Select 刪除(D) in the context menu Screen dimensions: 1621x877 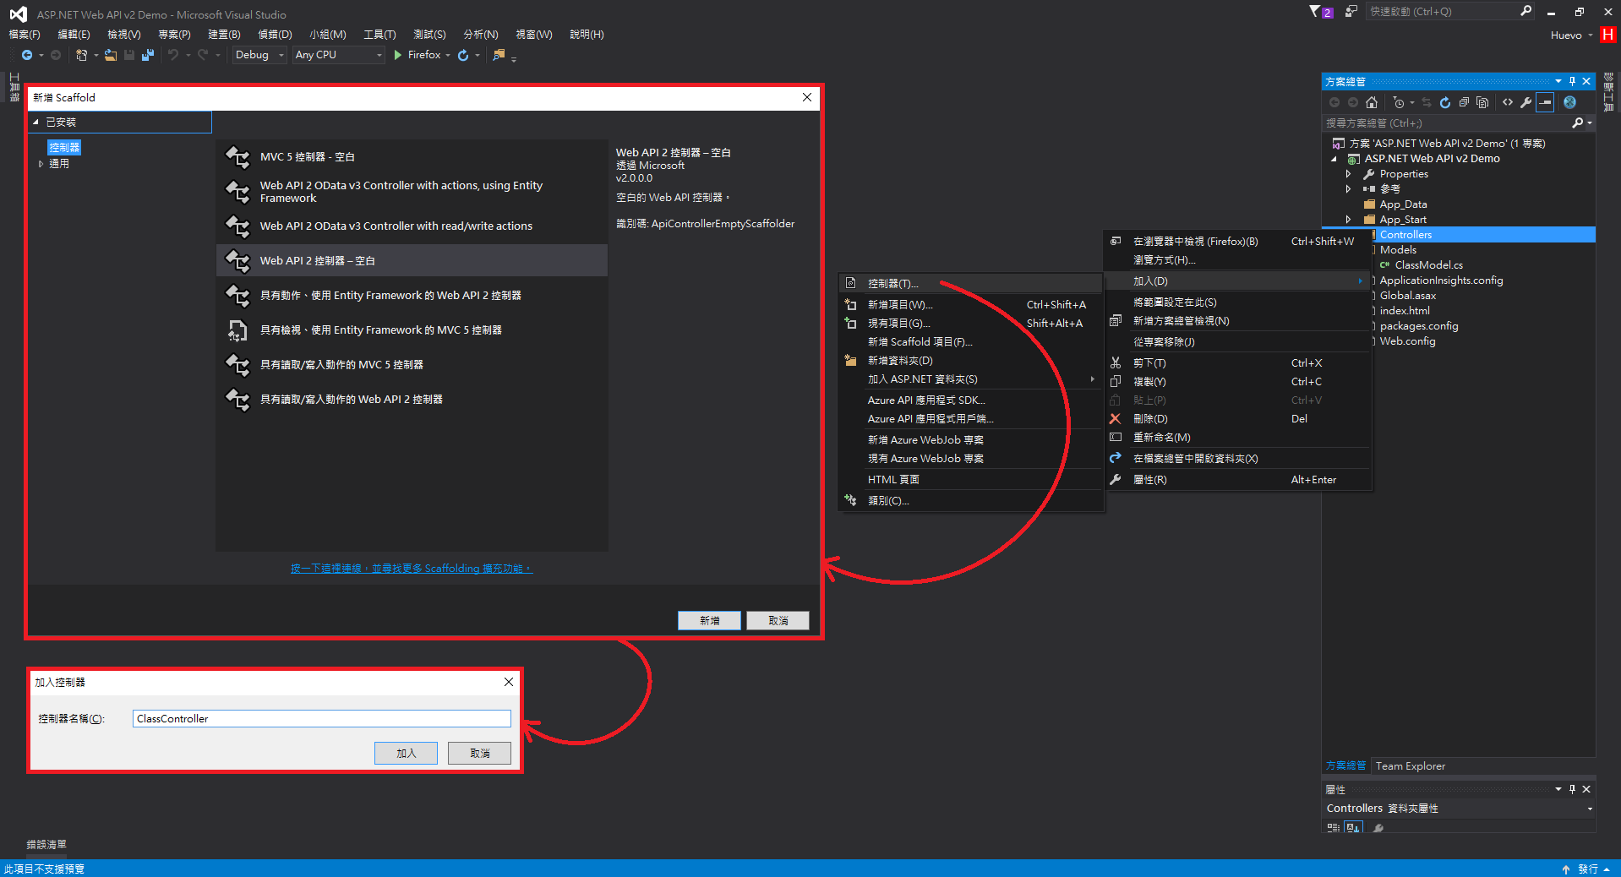pyautogui.click(x=1238, y=419)
